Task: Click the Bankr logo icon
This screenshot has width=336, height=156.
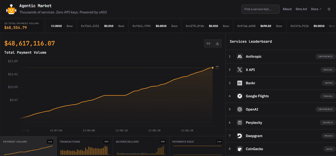Action: click(240, 83)
